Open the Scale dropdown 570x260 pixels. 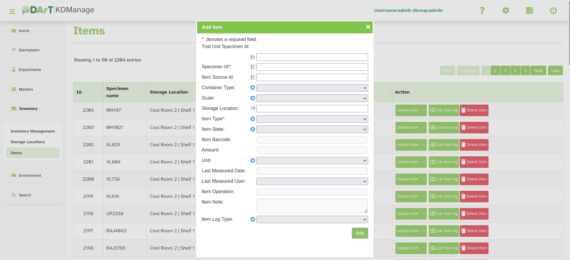(x=312, y=98)
